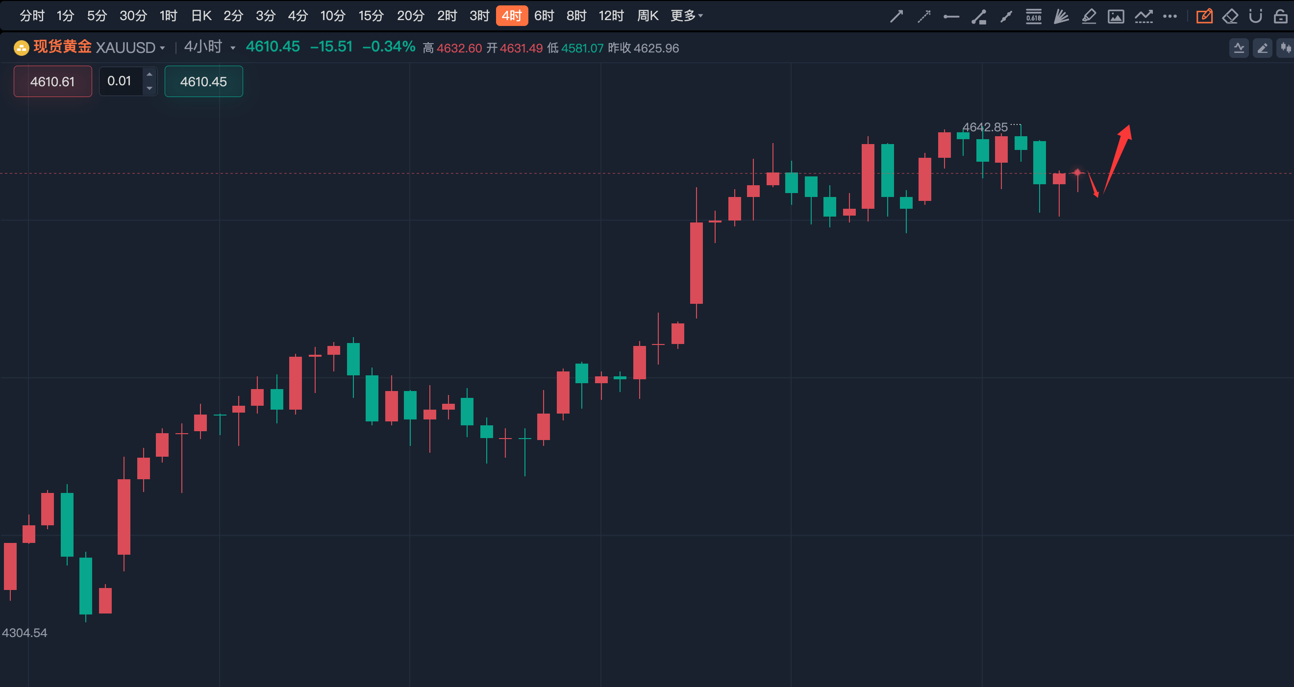
Task: Expand the 更多 timeframe dropdown
Action: pos(687,16)
